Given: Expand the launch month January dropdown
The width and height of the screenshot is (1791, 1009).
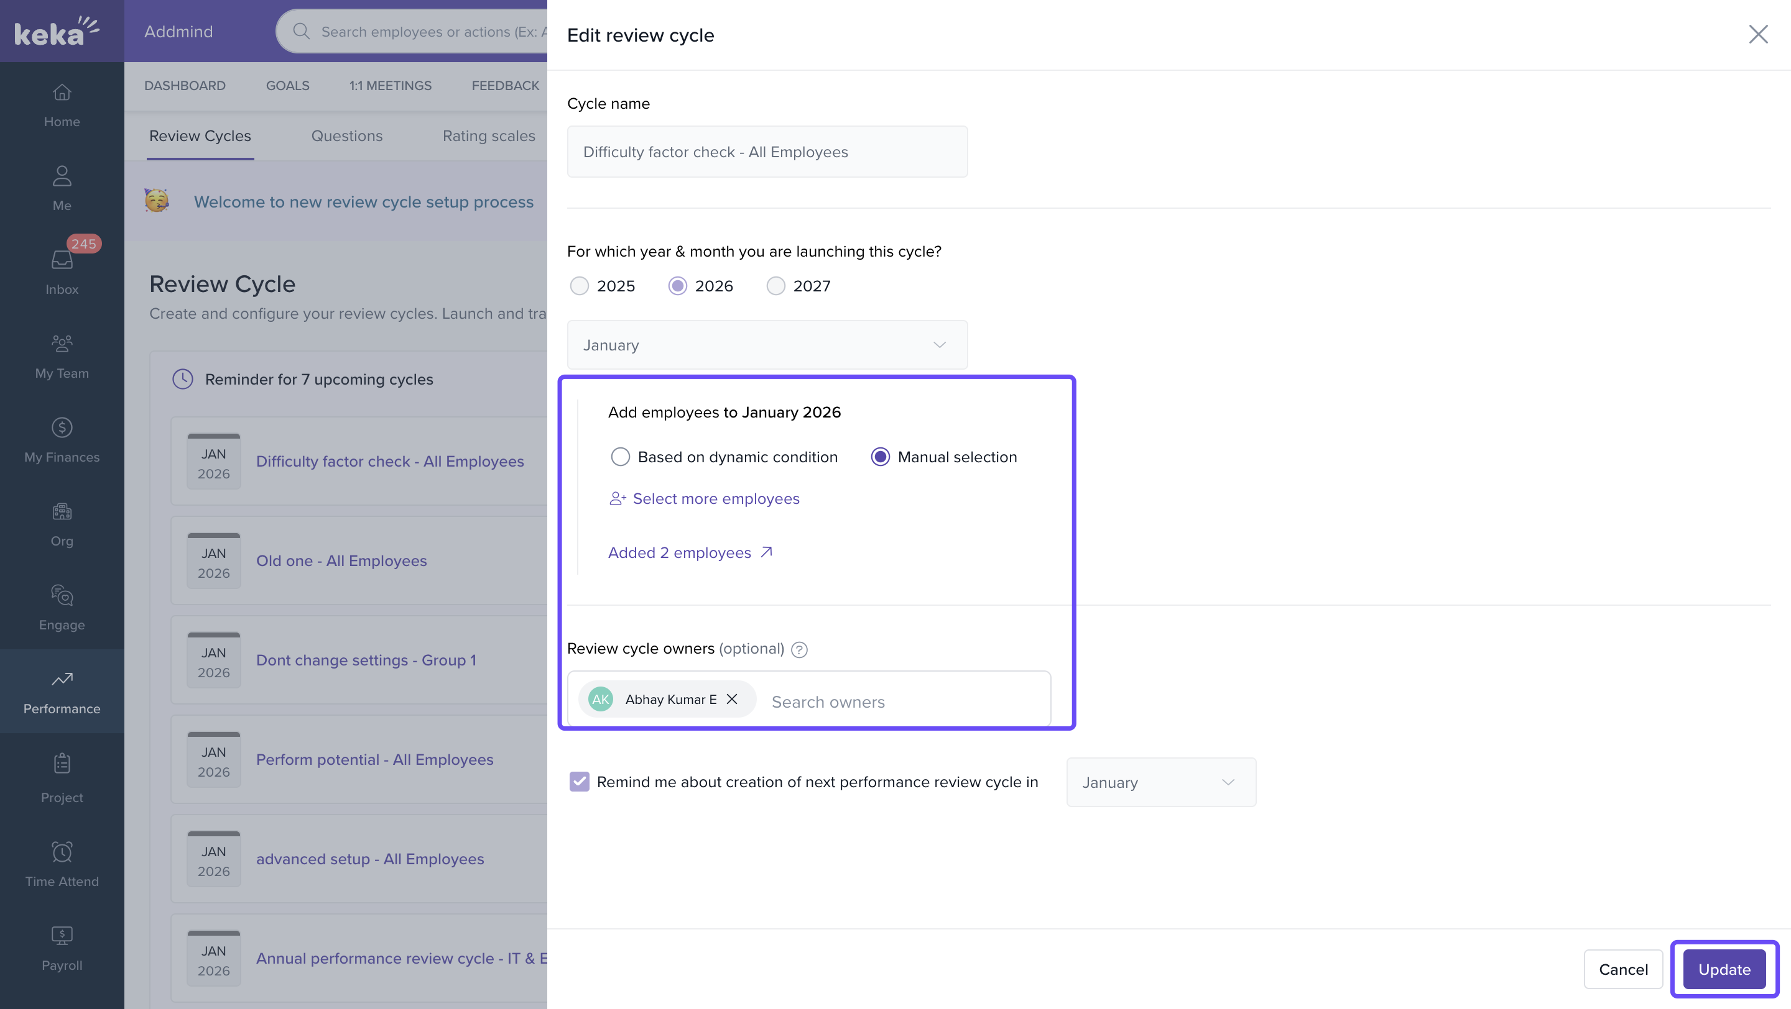Looking at the screenshot, I should (767, 345).
